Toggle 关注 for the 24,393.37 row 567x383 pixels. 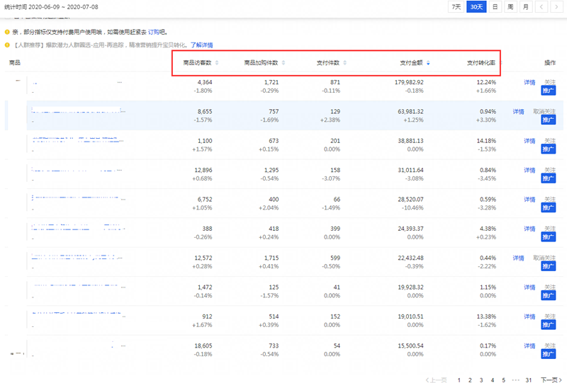pos(550,229)
